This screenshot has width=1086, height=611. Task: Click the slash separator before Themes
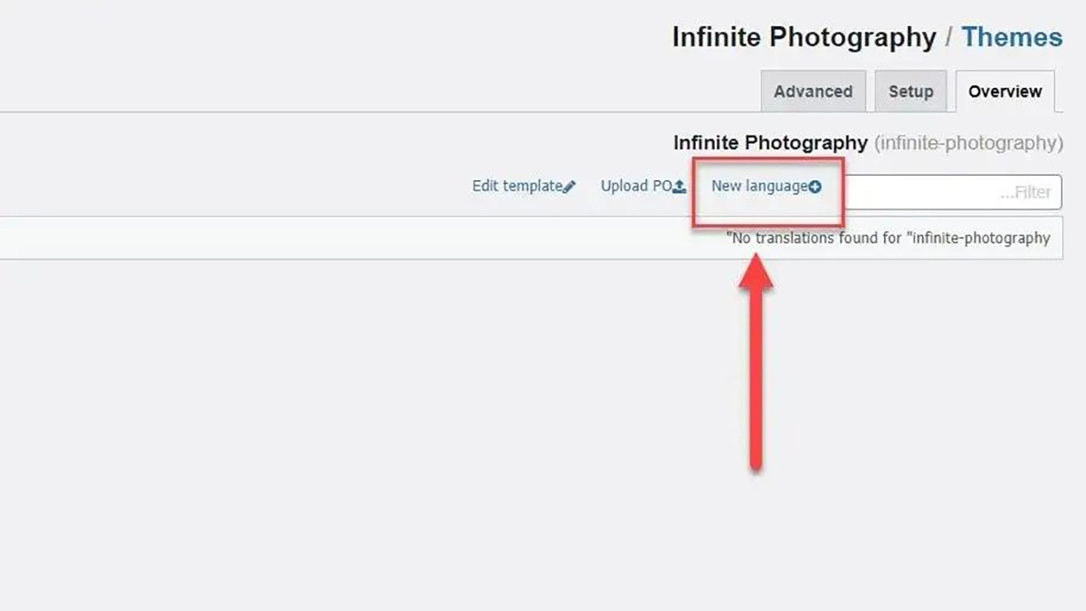tap(948, 38)
